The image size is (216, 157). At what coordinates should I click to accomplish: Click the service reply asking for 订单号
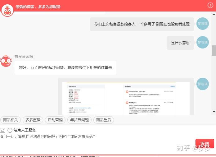coord(65,67)
